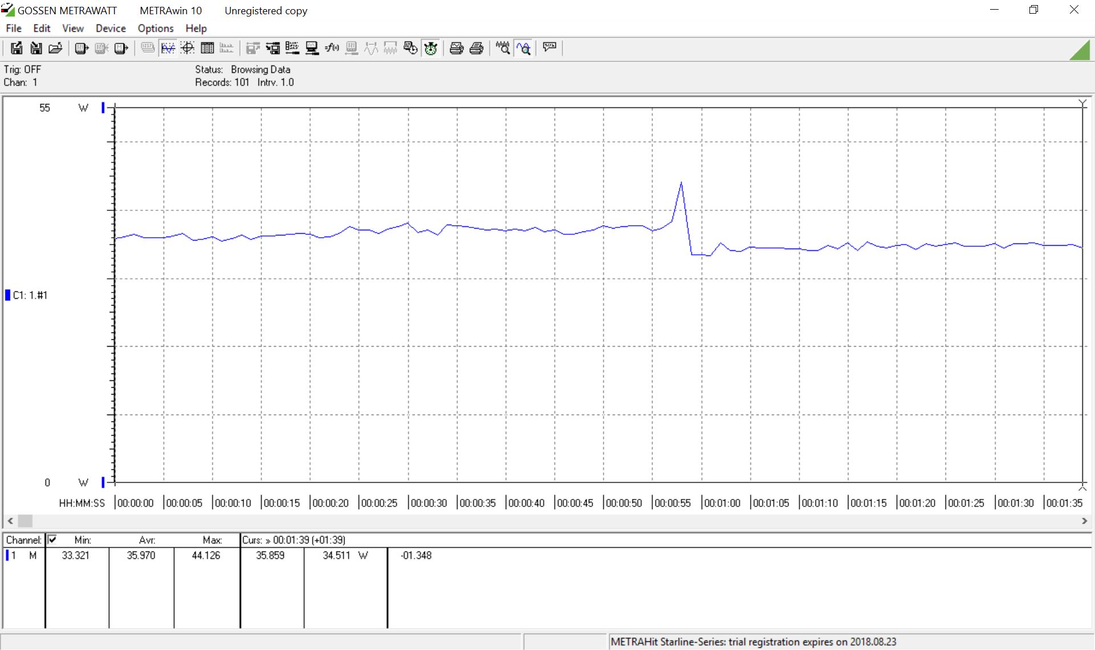
Task: Open the Options menu
Action: 155,29
